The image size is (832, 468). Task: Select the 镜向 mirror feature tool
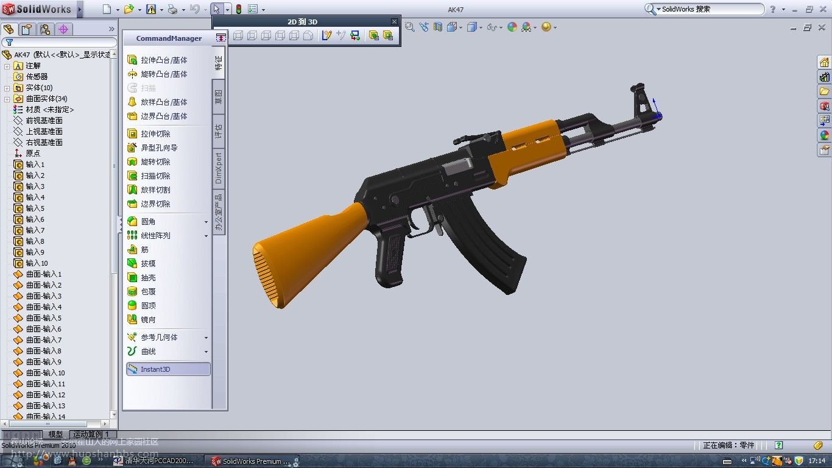pos(148,319)
